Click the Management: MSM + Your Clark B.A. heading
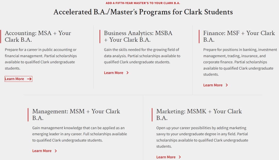Image resolution: width=279 pixels, height=160 pixels. tap(76, 115)
